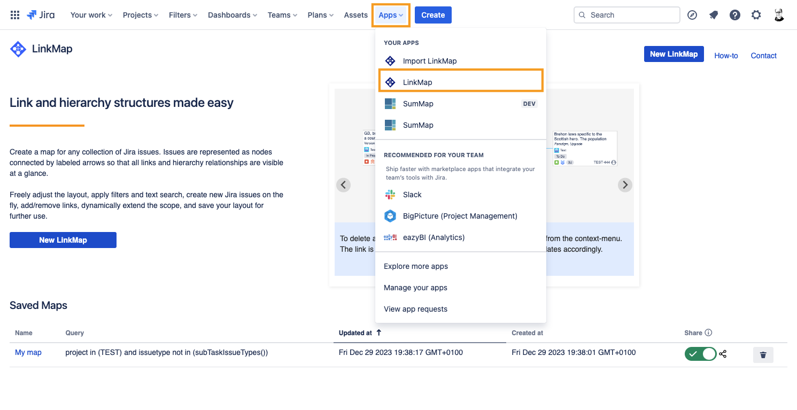Select LinkMap from Your Apps list
The height and width of the screenshot is (410, 797).
click(461, 82)
